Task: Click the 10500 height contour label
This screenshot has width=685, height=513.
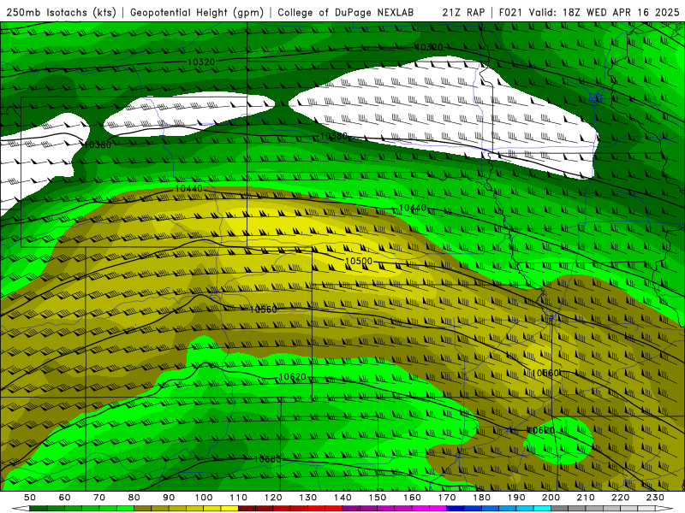Action: pyautogui.click(x=358, y=261)
